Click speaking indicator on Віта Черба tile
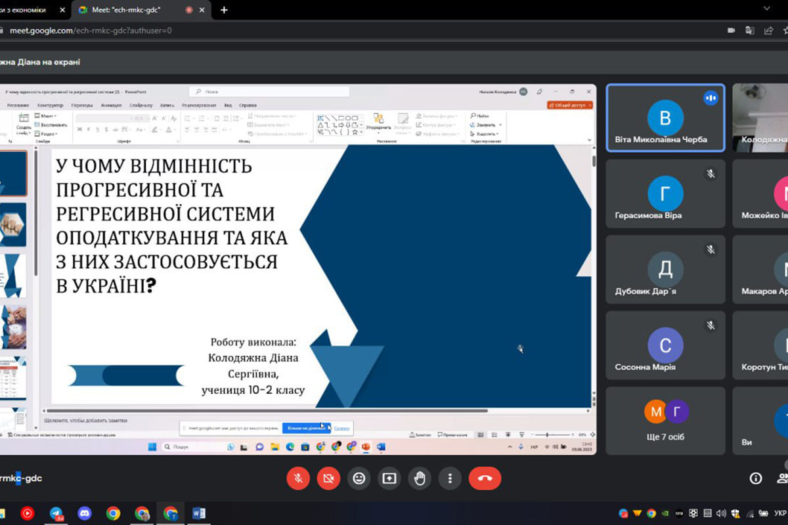The width and height of the screenshot is (788, 525). click(x=710, y=98)
